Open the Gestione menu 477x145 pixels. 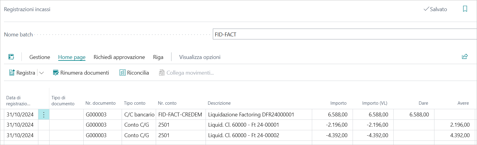pyautogui.click(x=40, y=57)
